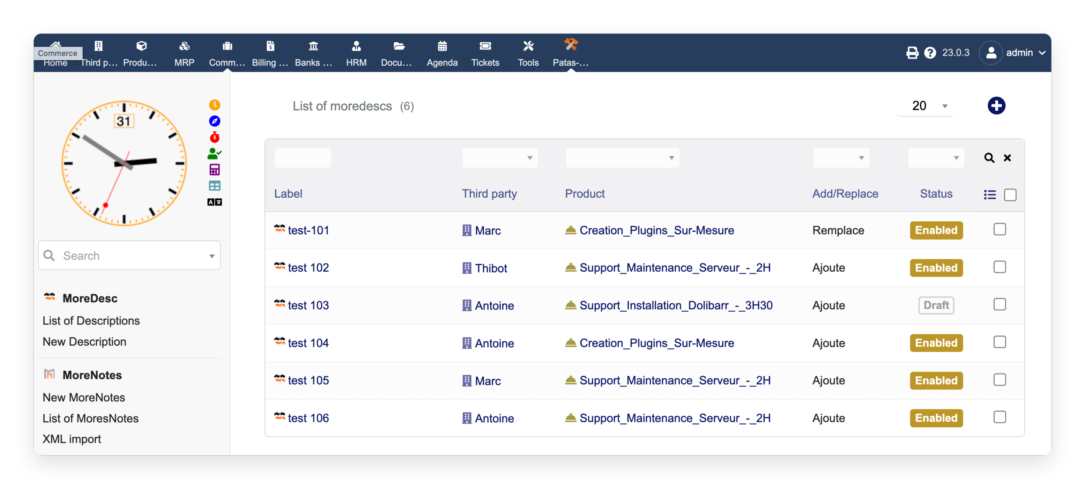This screenshot has width=1085, height=489.
Task: Open the help question mark icon
Action: coord(930,53)
